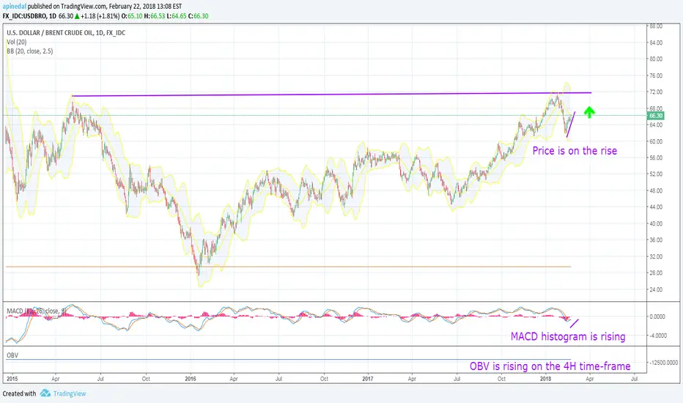Select the 'Price is on the rise' annotation
Viewport: 683px width, 403px height.
tap(575, 151)
